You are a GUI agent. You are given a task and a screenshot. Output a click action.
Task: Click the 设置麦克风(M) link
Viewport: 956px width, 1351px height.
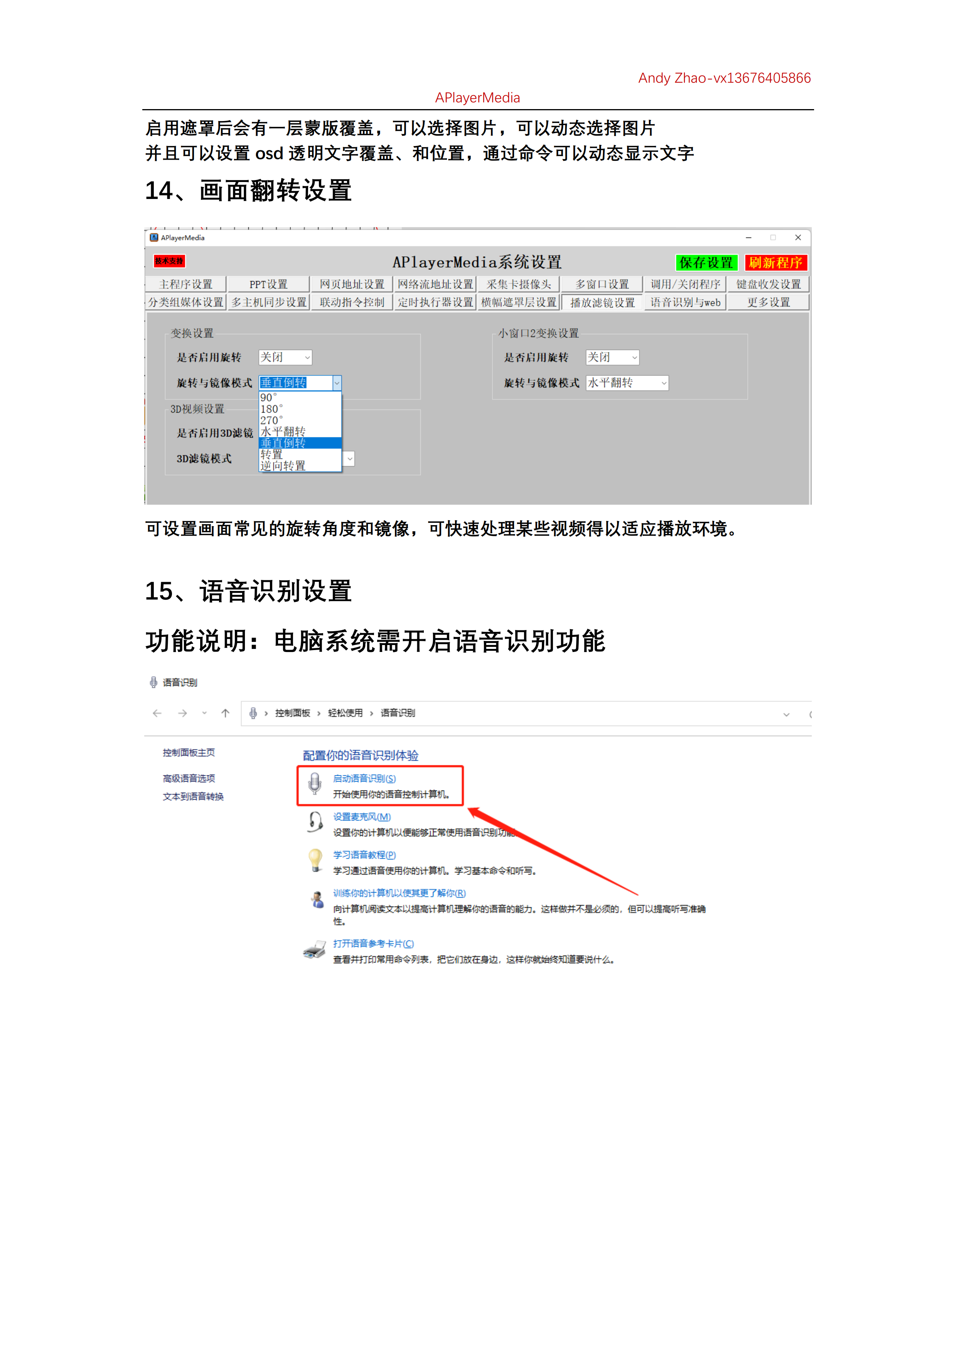[x=362, y=817]
